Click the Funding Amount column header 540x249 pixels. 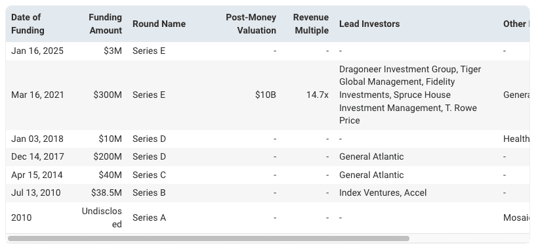[x=105, y=24]
